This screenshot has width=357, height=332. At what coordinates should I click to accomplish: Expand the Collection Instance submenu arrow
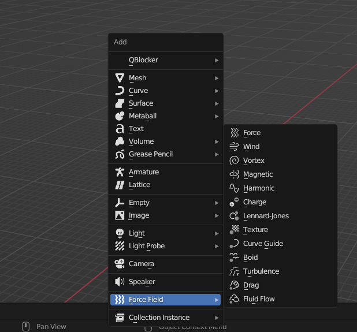217,318
